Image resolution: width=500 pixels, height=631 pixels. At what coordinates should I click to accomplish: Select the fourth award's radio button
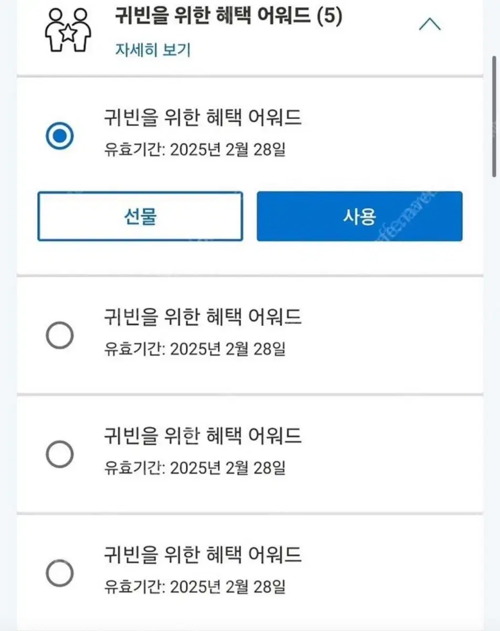60,573
